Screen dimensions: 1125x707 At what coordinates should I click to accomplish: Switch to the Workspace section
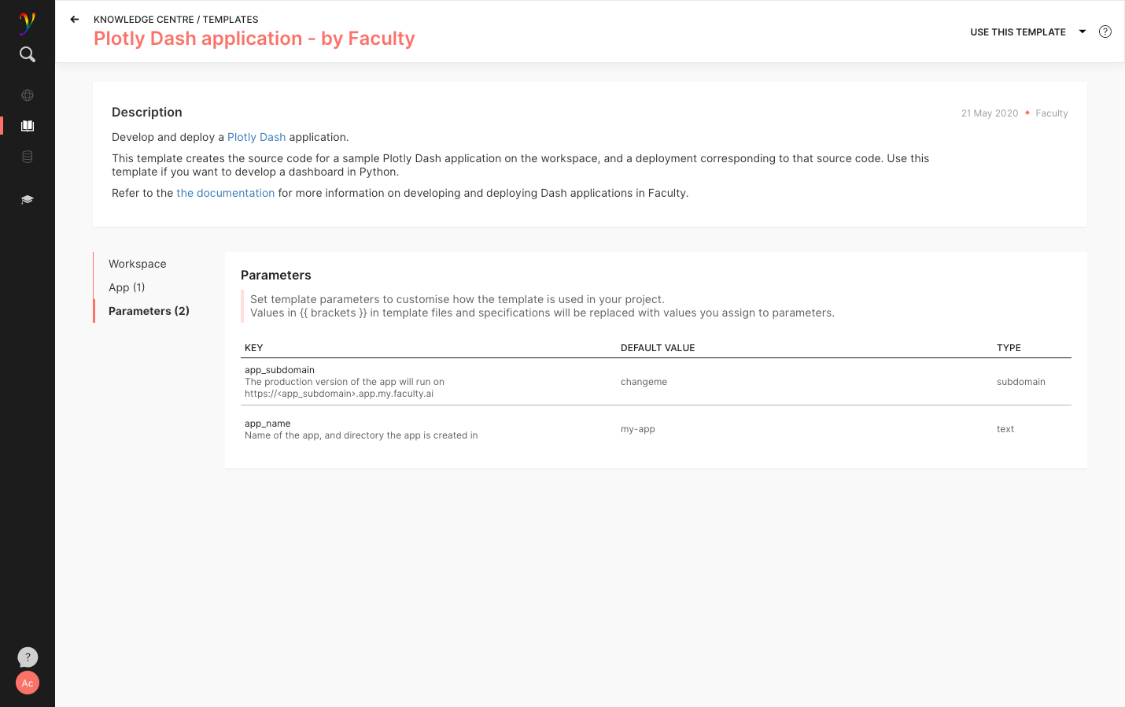138,264
